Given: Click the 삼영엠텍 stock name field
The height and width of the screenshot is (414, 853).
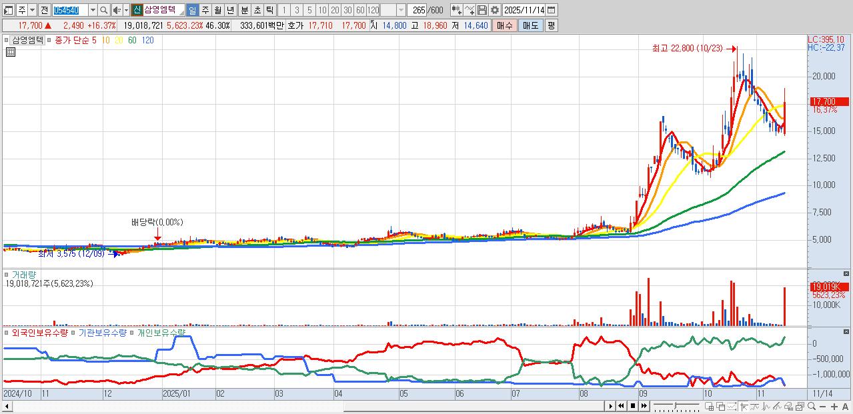Looking at the screenshot, I should [x=164, y=10].
